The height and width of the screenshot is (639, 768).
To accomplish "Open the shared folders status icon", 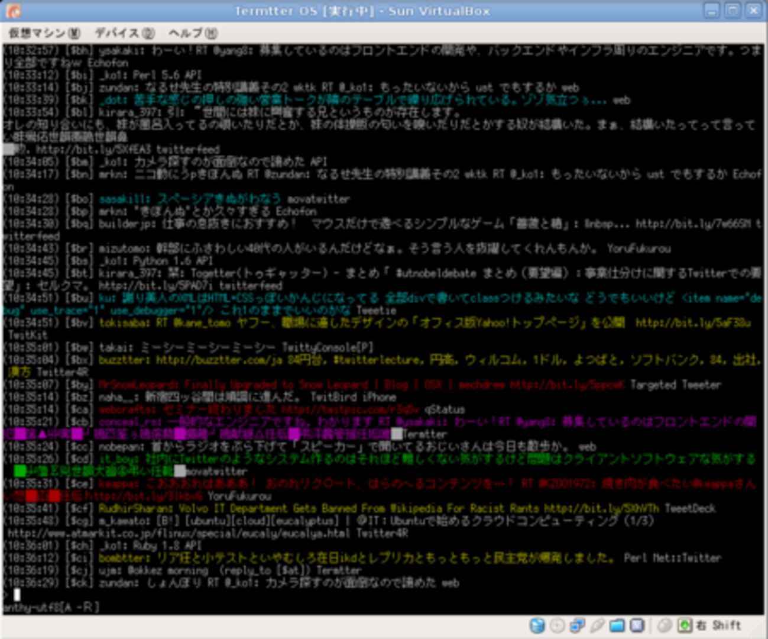I will pyautogui.click(x=617, y=625).
